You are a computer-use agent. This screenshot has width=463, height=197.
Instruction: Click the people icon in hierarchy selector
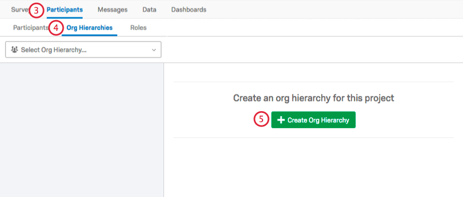pyautogui.click(x=14, y=50)
